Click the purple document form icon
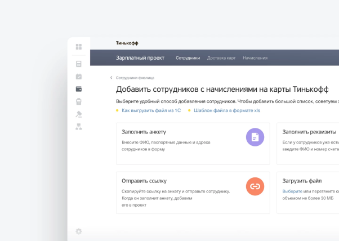This screenshot has width=339, height=241. tap(255, 137)
